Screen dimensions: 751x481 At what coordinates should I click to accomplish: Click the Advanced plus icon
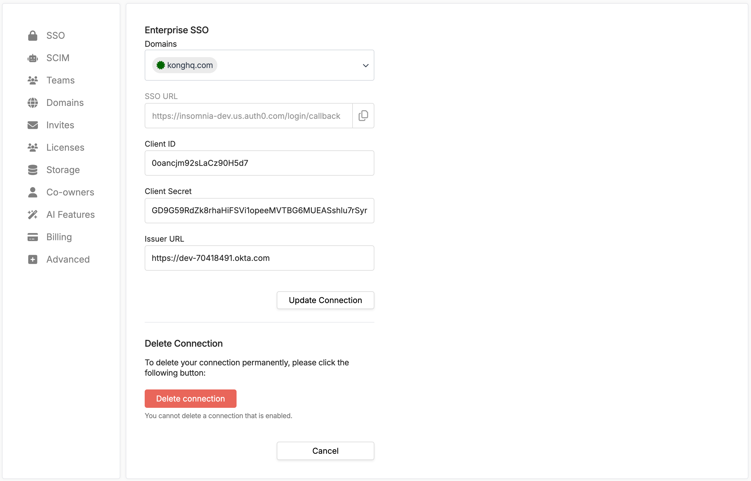[x=32, y=259]
